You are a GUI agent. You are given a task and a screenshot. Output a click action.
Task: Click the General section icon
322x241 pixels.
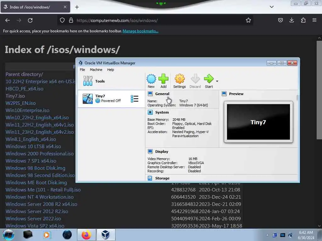[150, 94]
